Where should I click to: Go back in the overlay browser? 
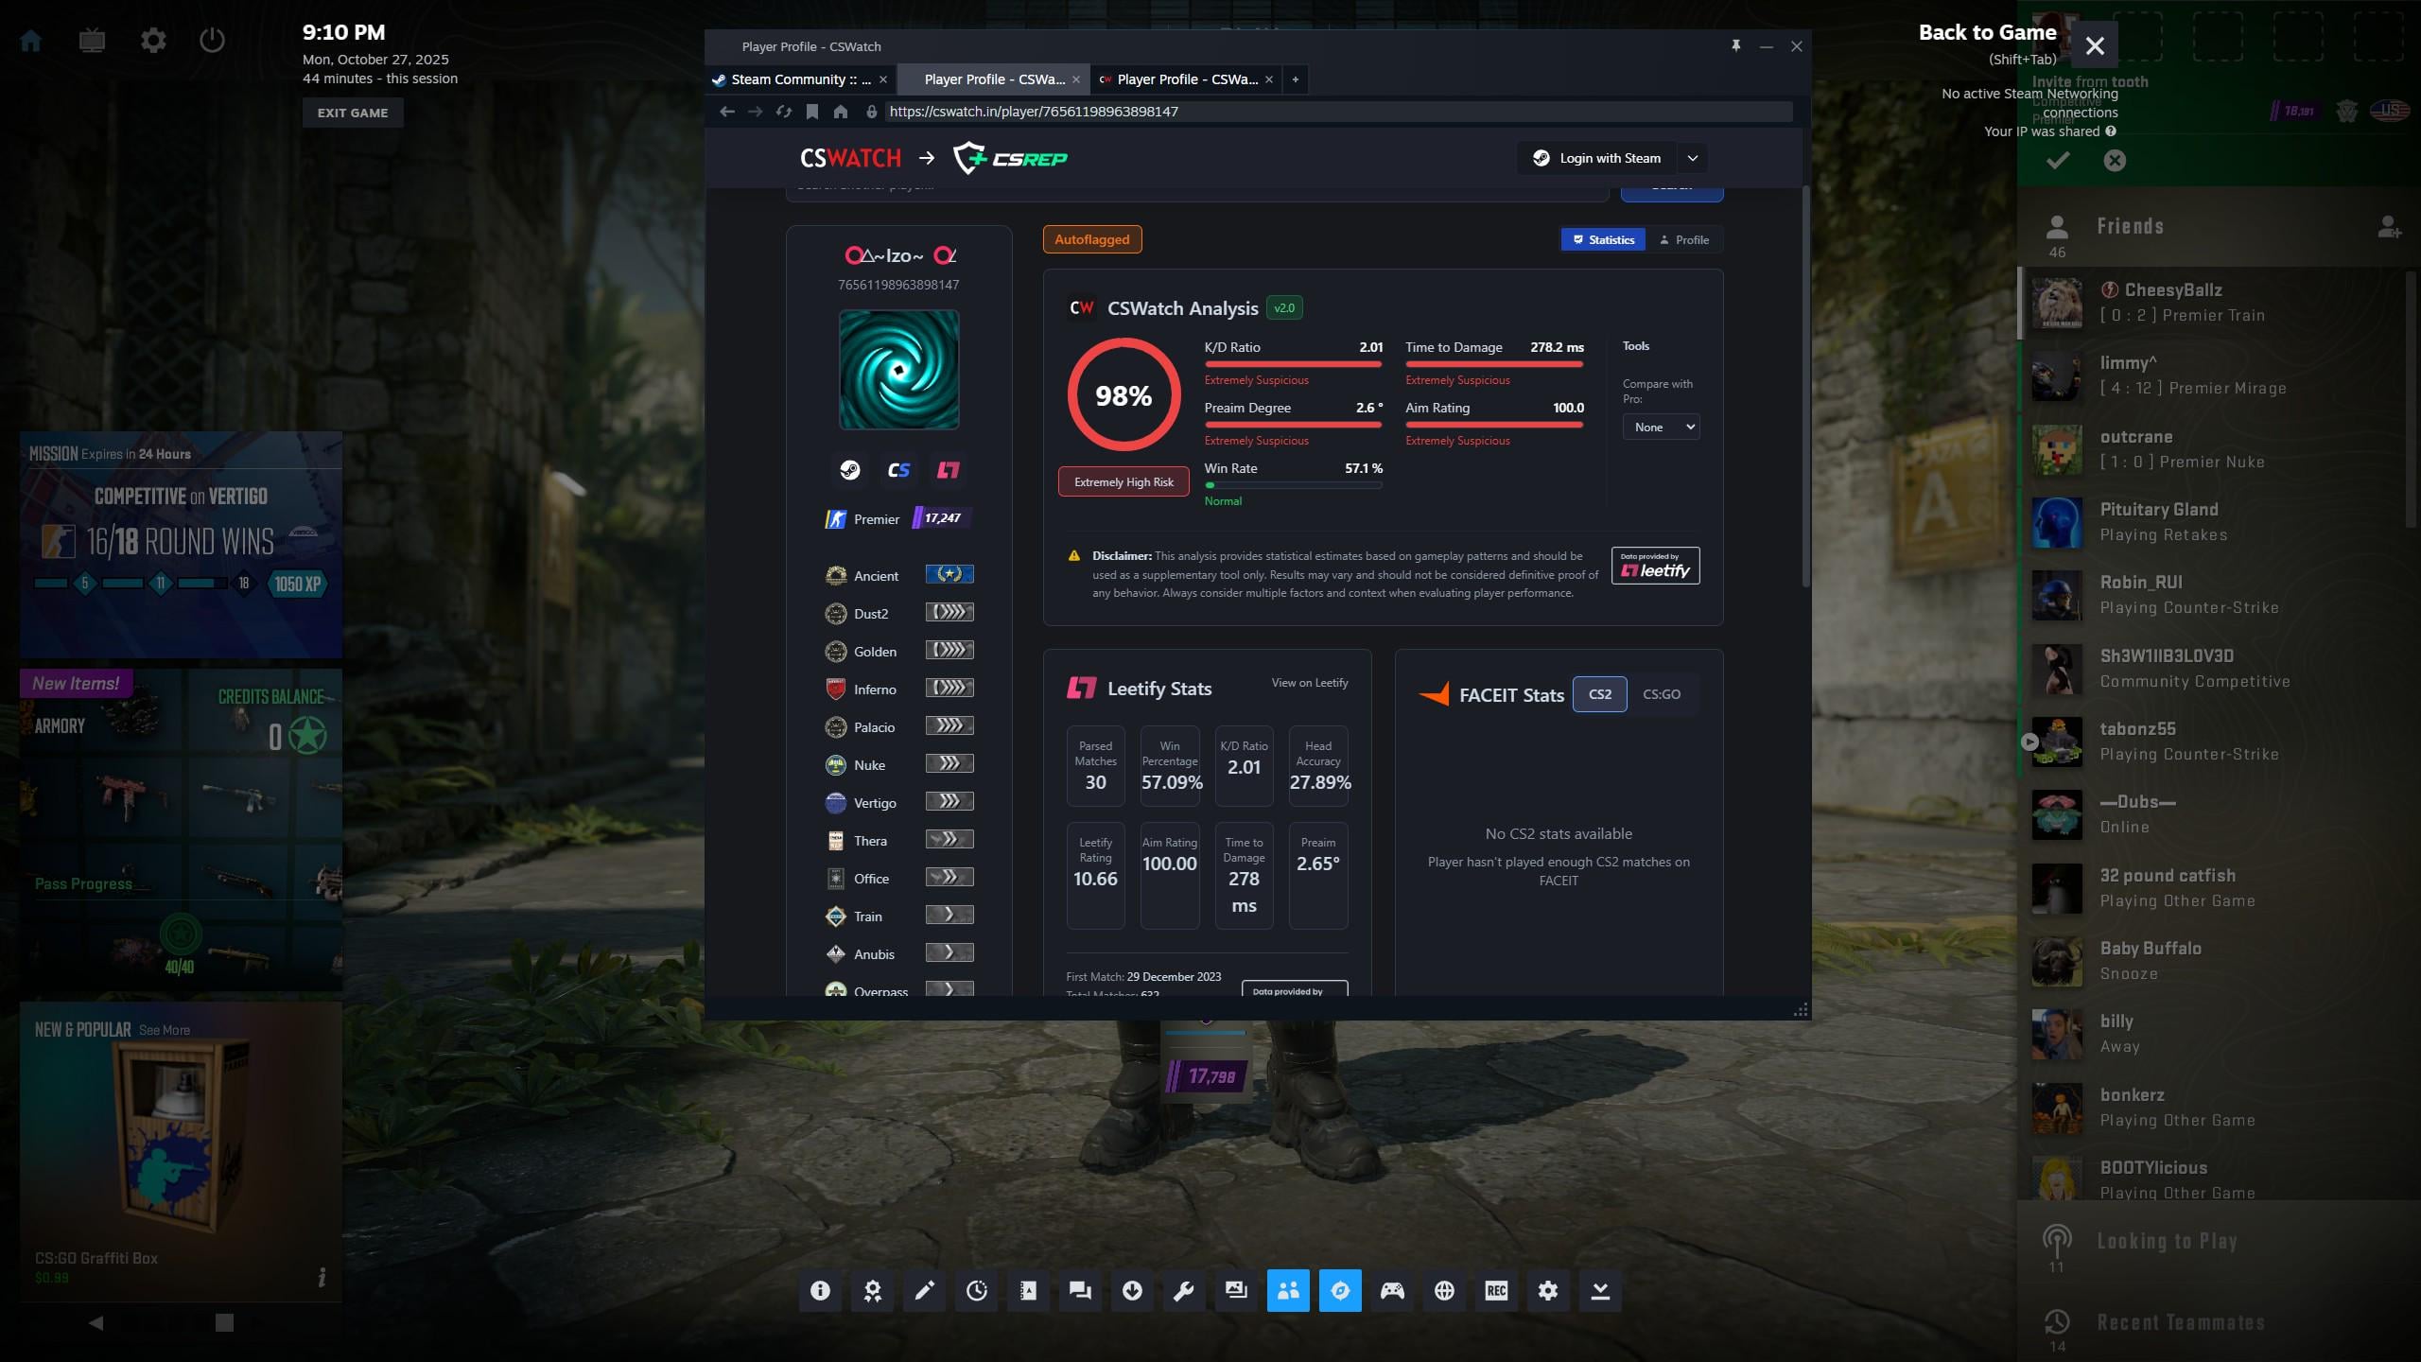point(727,112)
